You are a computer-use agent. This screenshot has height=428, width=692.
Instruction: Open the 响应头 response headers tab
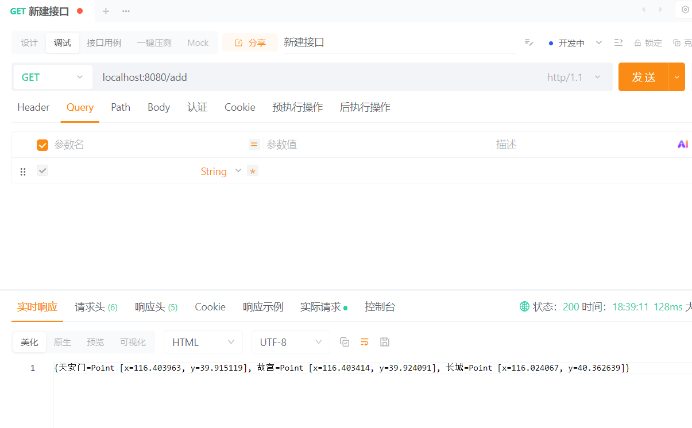(x=156, y=307)
